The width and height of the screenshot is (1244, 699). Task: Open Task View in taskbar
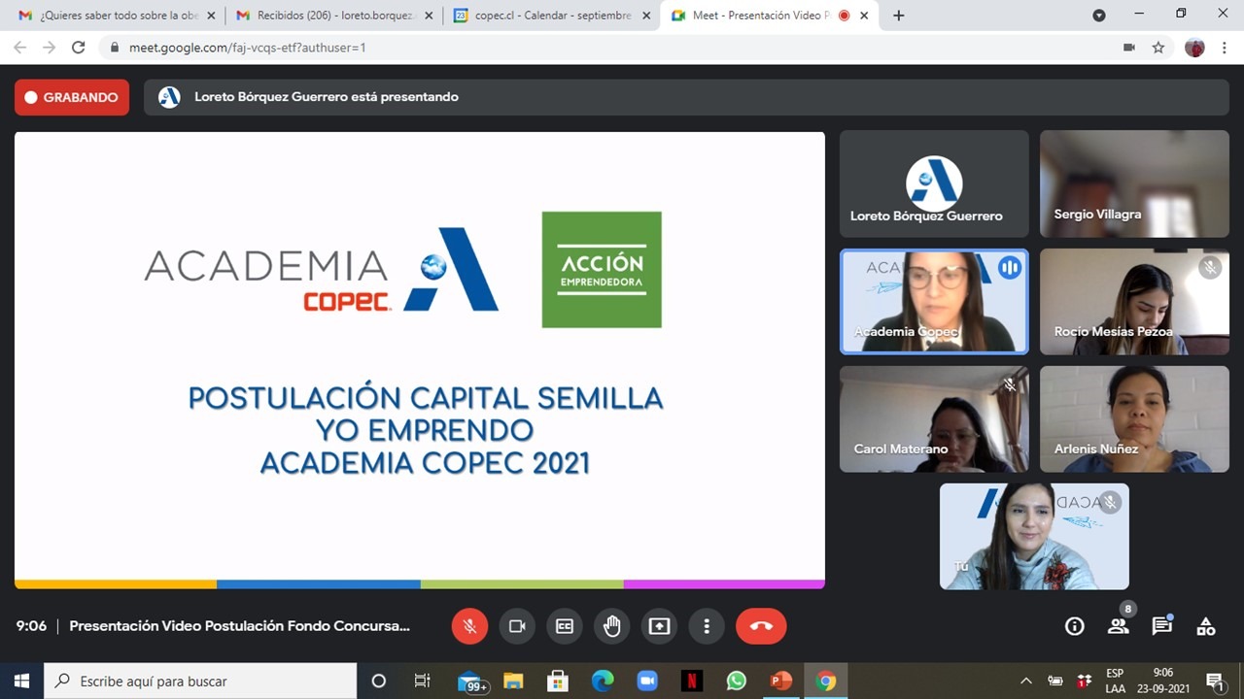423,681
